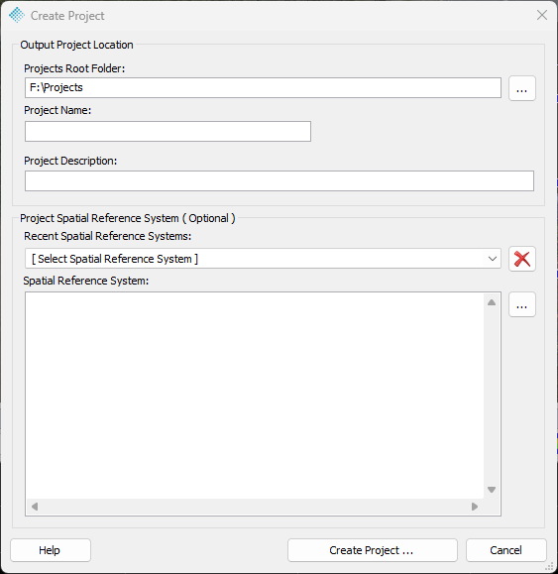Click the red X clear recent systems icon
558x574 pixels.
pos(522,259)
